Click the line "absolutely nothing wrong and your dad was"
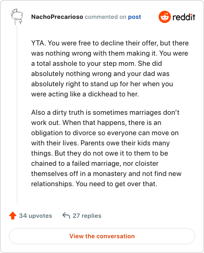Screen dimensions: 204x253 click(x=100, y=73)
